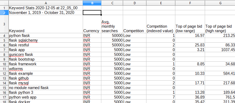This screenshot has height=103, width=235.
Task: Select the 'flask sqlalchemy' keyword cell
Action: (46, 40)
